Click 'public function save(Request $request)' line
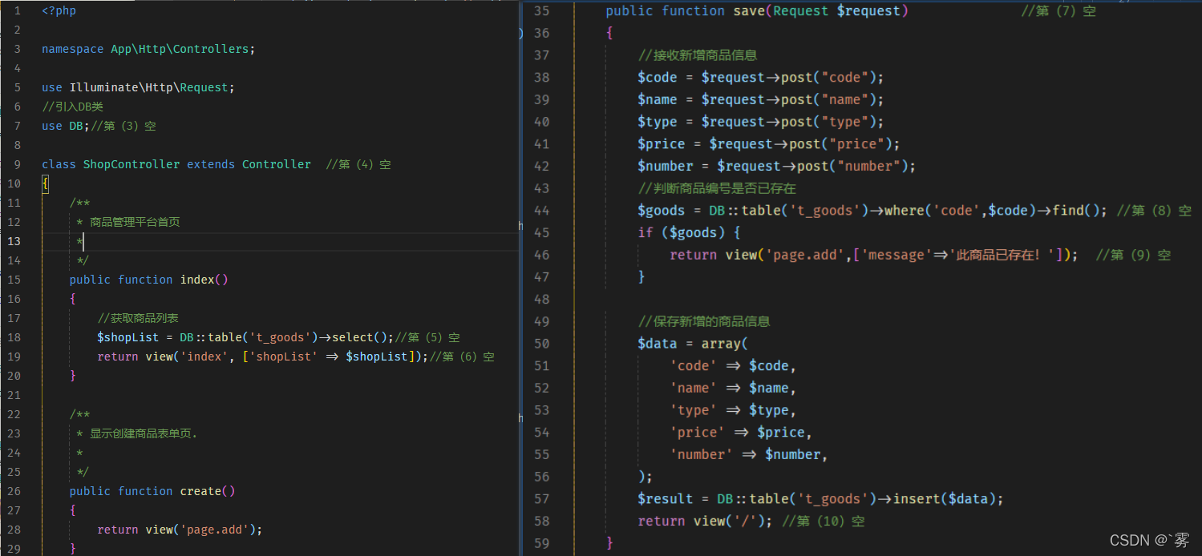 [x=757, y=11]
